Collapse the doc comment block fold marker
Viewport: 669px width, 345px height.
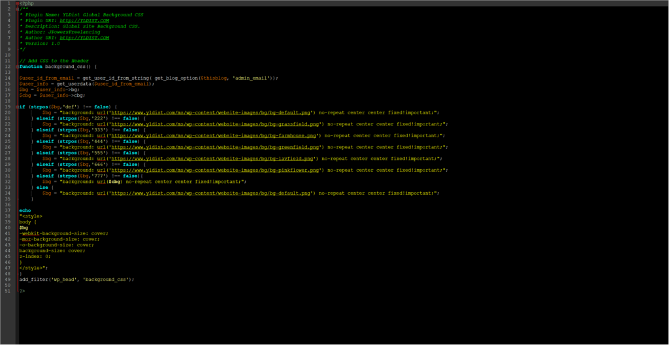(x=17, y=9)
